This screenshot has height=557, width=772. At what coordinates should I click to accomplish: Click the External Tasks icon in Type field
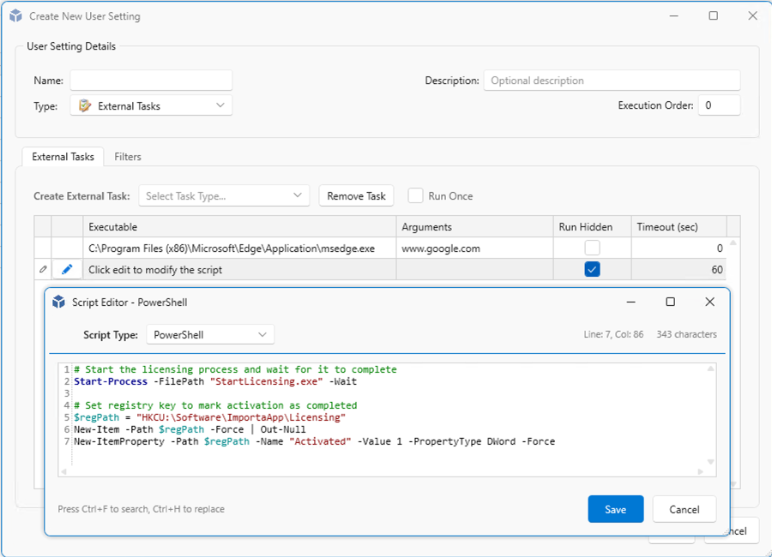point(84,106)
